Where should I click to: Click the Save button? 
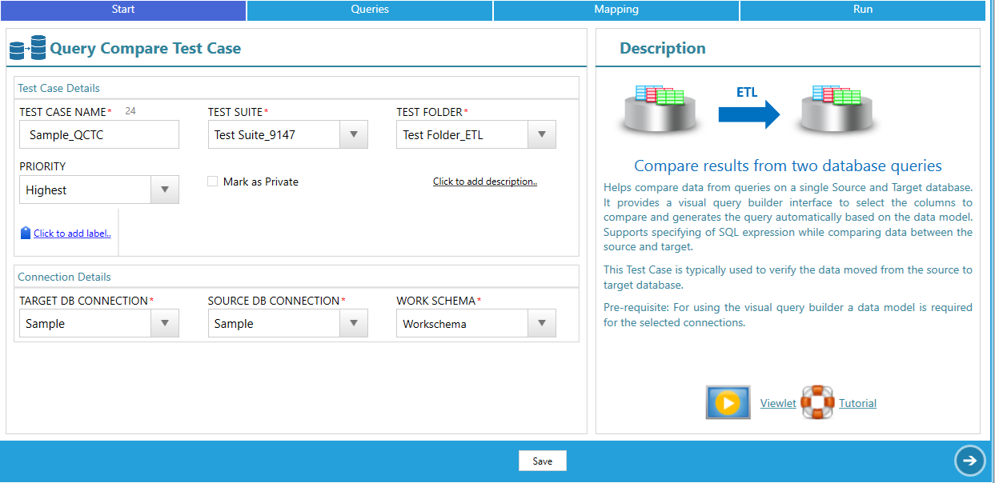click(x=543, y=461)
